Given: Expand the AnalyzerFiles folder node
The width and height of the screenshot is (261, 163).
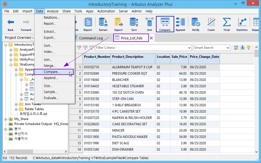Looking at the screenshot, I should coord(11,50).
